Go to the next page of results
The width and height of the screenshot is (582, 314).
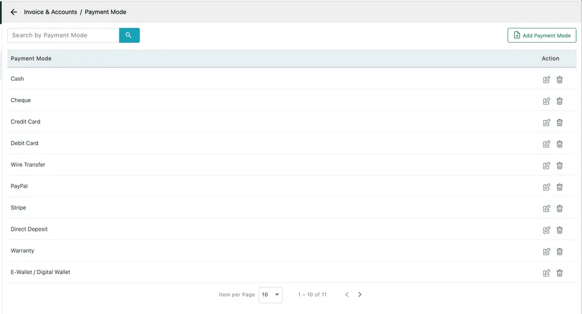pyautogui.click(x=360, y=295)
